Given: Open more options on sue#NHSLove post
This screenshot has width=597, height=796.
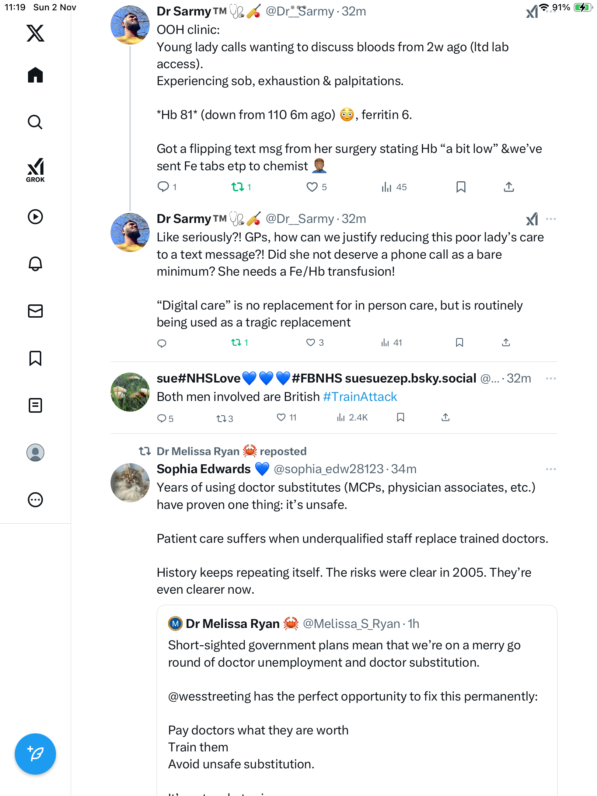Looking at the screenshot, I should tap(551, 378).
